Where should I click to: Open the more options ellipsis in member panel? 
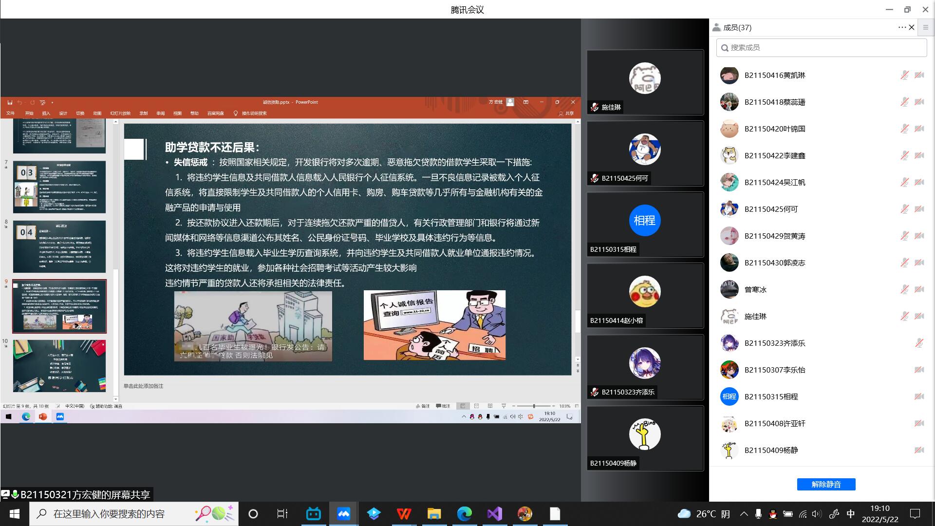pos(902,28)
